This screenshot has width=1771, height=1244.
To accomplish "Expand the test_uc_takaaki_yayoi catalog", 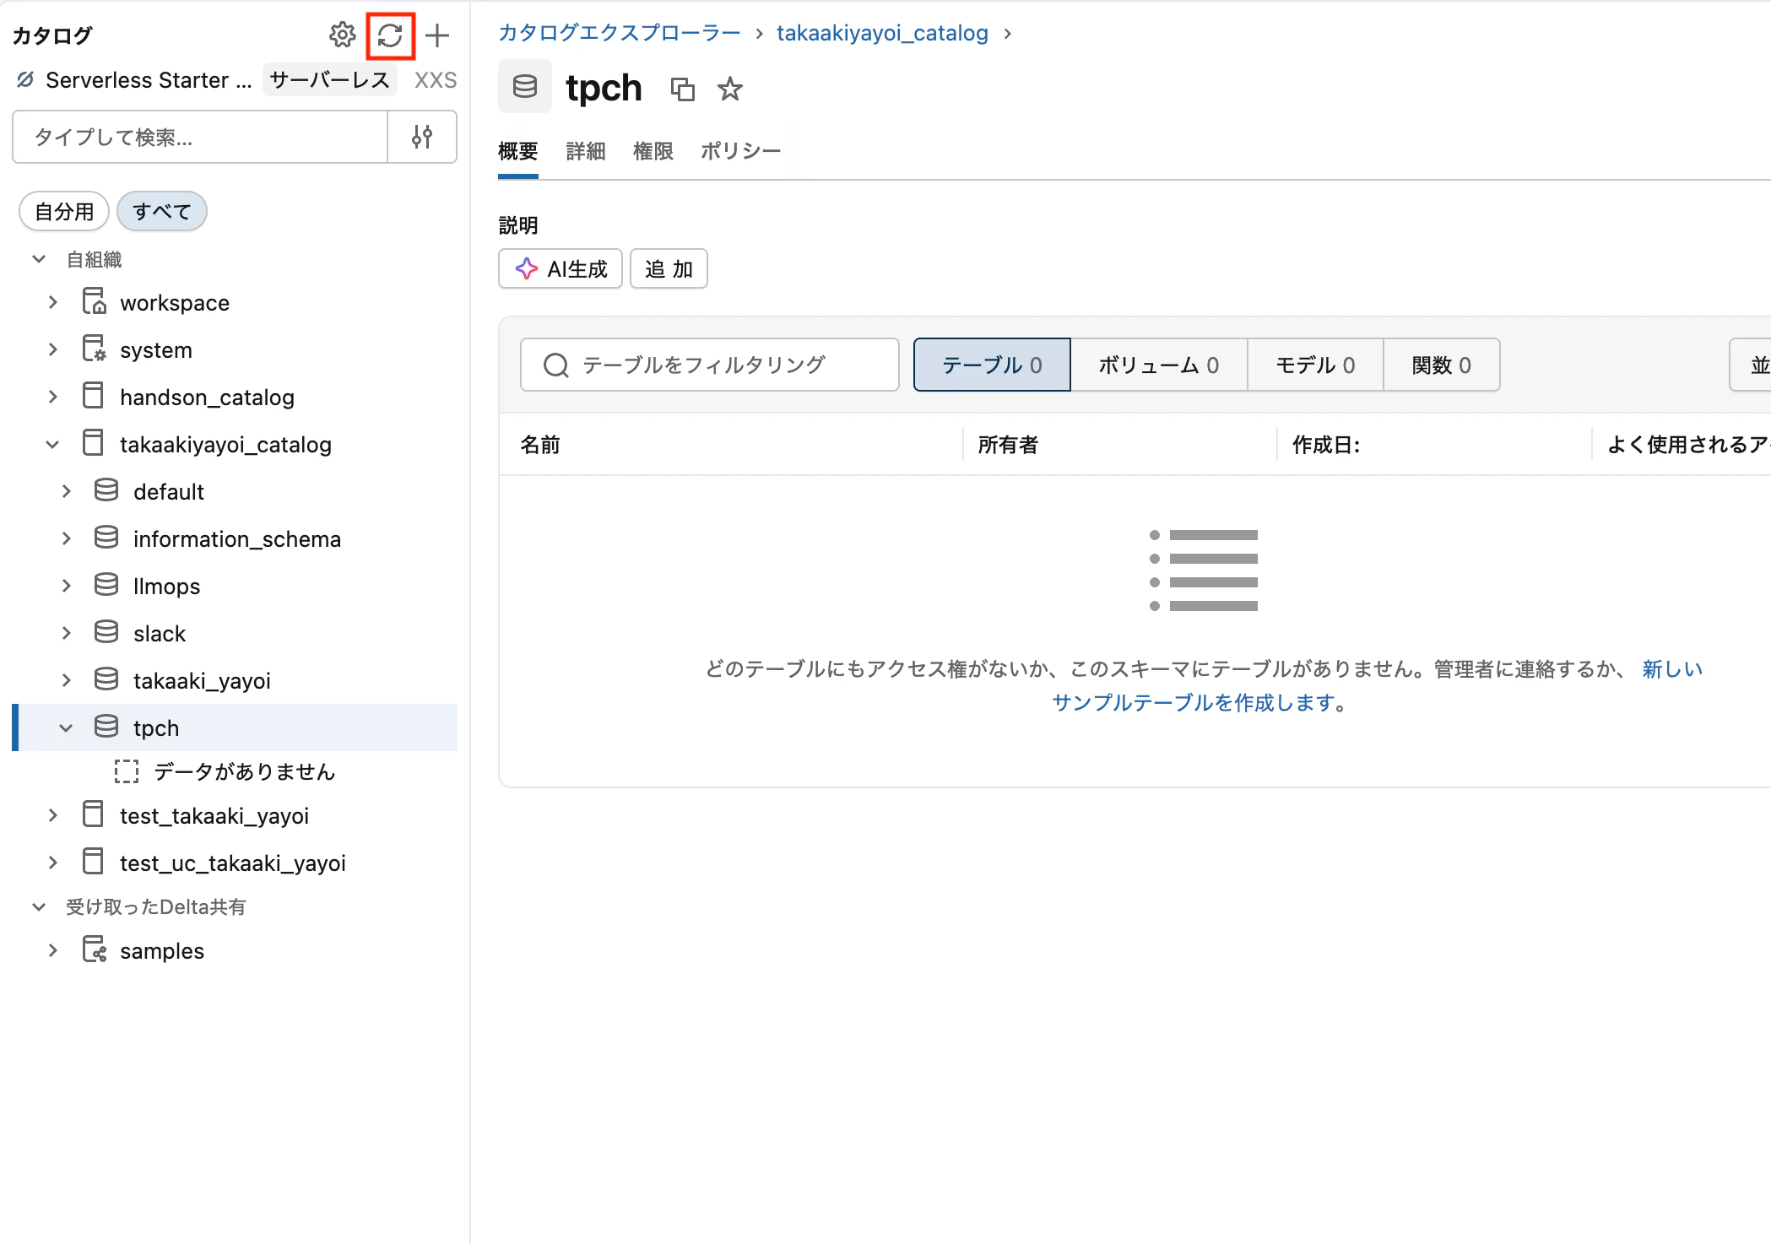I will point(53,863).
